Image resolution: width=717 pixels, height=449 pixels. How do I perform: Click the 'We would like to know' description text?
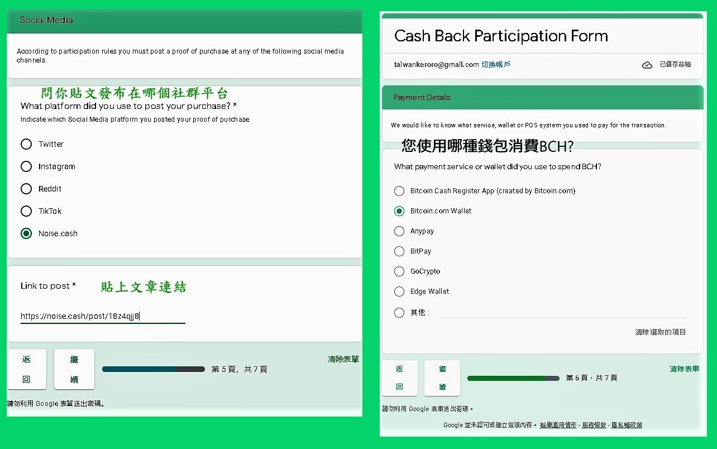[x=528, y=125]
